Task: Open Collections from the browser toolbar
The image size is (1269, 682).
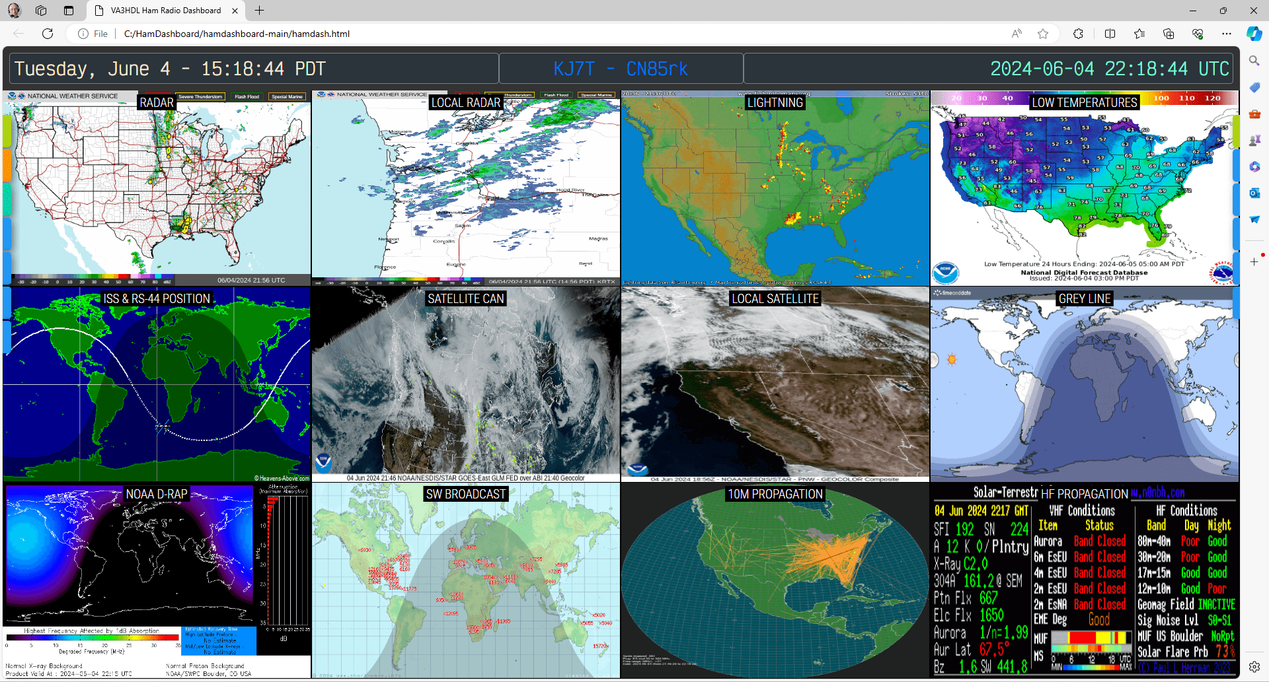Action: tap(1168, 34)
